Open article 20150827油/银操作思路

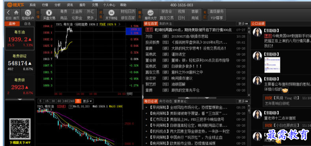[189, 36]
